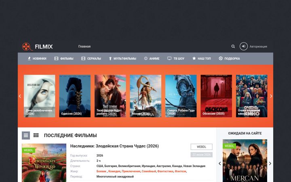This screenshot has width=291, height=182.
Task: Open the ТВ Шоу section
Action: [x=179, y=59]
